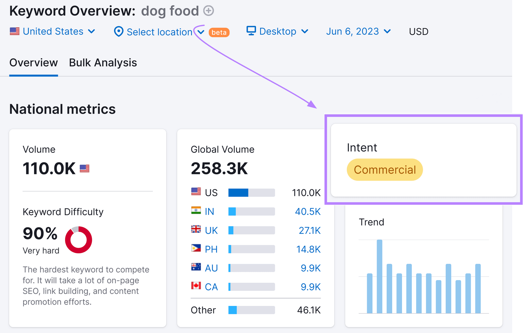Viewport: 523px width, 333px height.
Task: Click the location pin icon next to Select location
Action: pyautogui.click(x=119, y=32)
